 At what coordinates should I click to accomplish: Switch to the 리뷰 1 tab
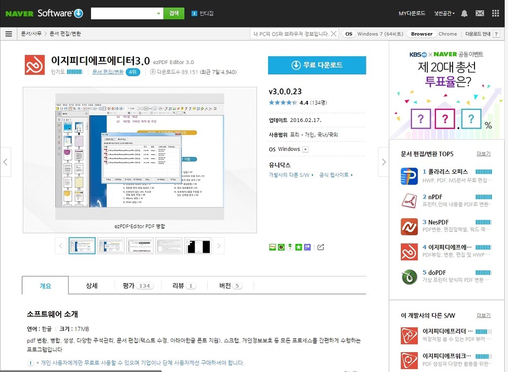coord(184,286)
